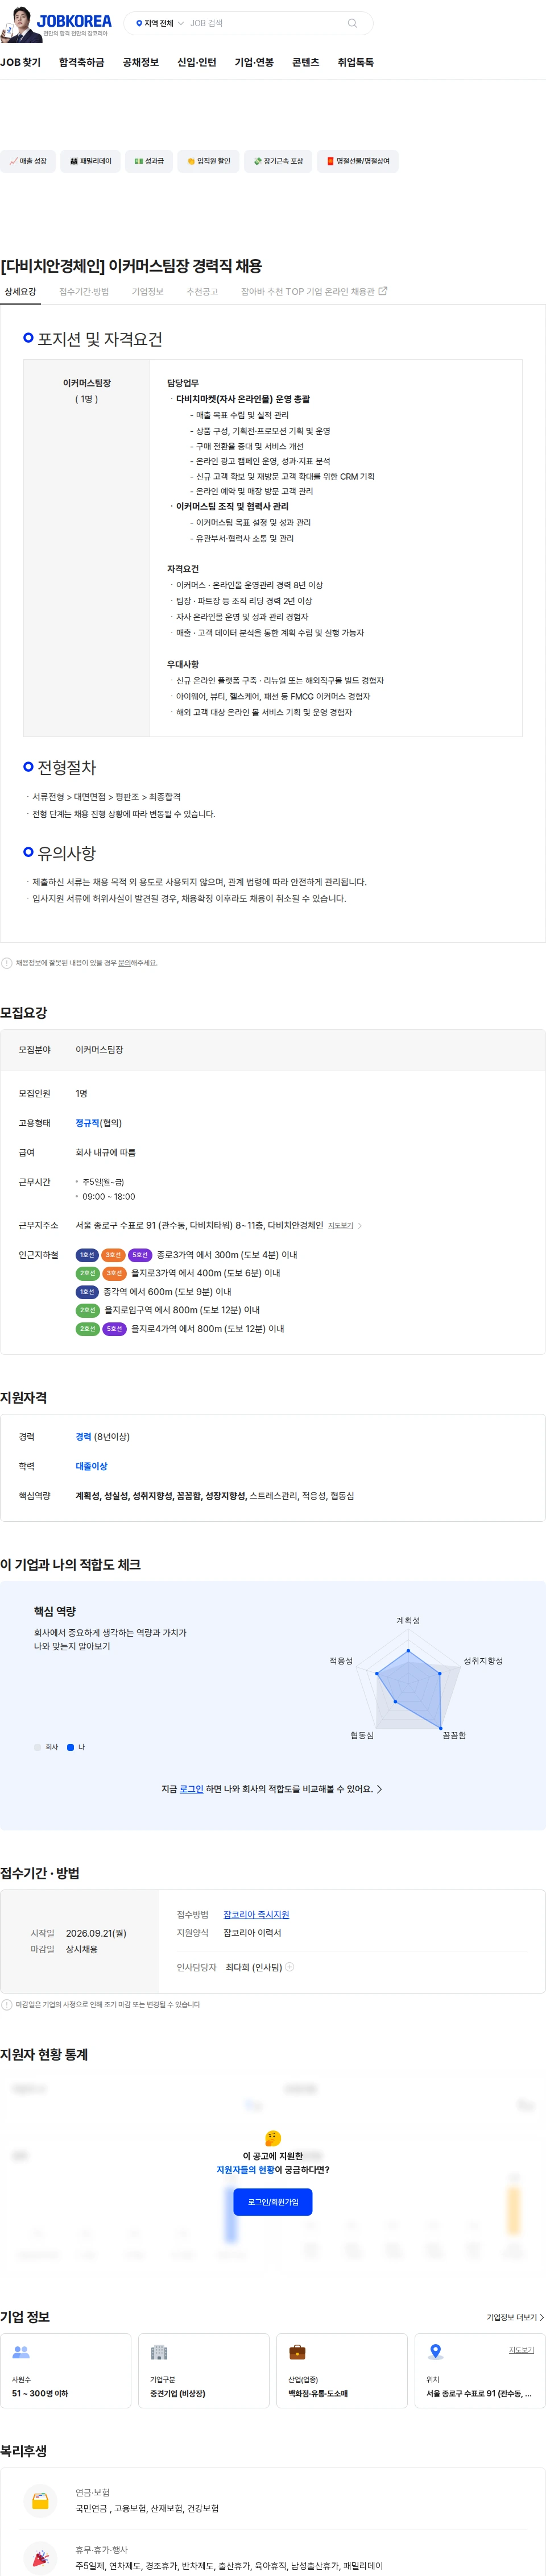Select the 패밀리데이 tag
The width and height of the screenshot is (546, 2576).
(90, 161)
